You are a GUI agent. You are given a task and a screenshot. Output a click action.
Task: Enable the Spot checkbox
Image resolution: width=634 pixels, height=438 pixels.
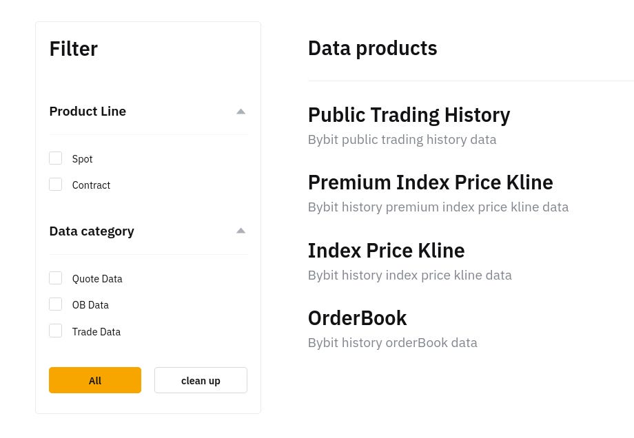click(56, 158)
